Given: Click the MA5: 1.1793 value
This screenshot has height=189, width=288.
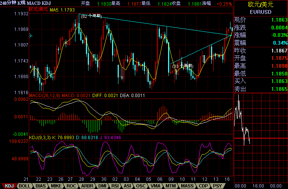Looking at the screenshot, I should coord(62,10).
